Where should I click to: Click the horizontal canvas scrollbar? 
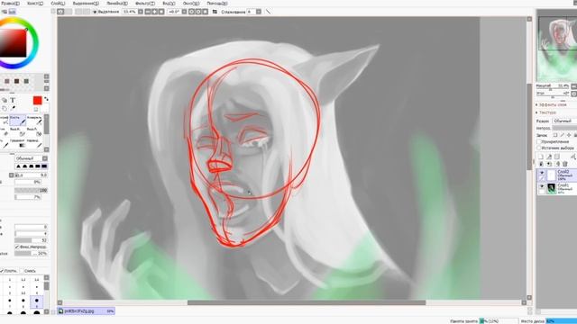(307, 302)
